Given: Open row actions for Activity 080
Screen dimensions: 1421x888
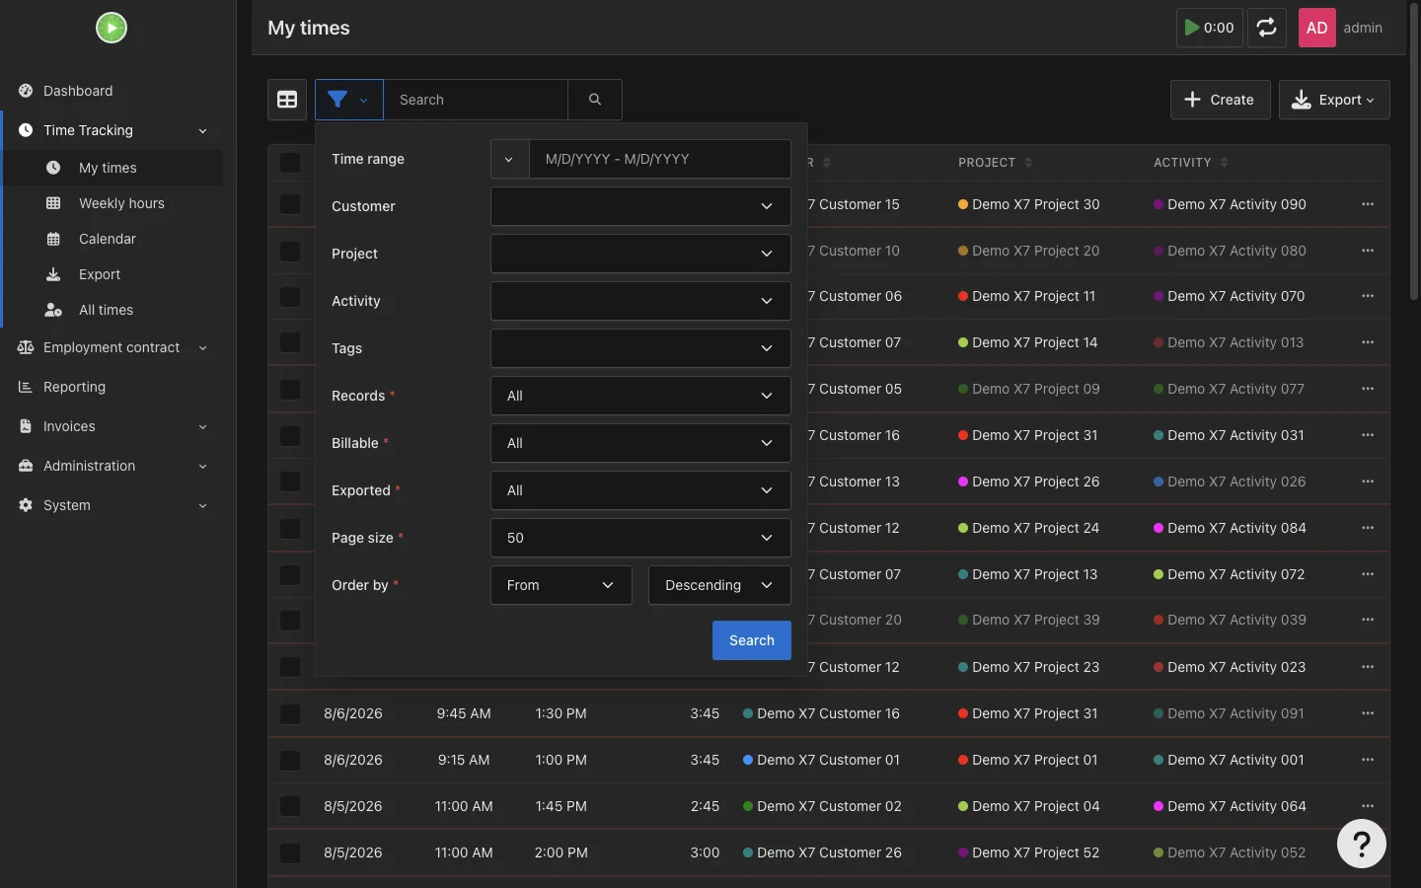Looking at the screenshot, I should (1368, 251).
